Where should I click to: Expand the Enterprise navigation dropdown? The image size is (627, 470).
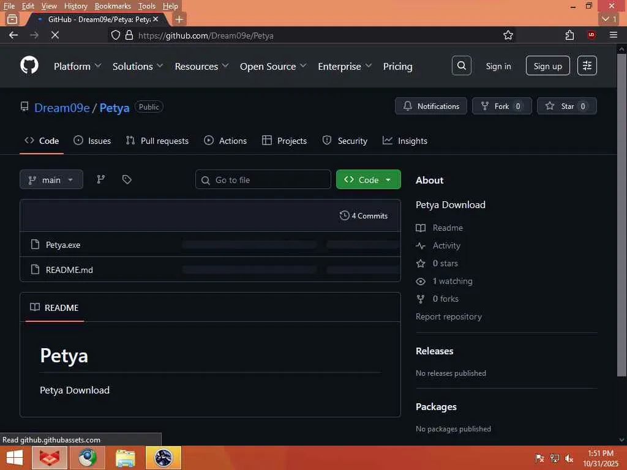[345, 66]
